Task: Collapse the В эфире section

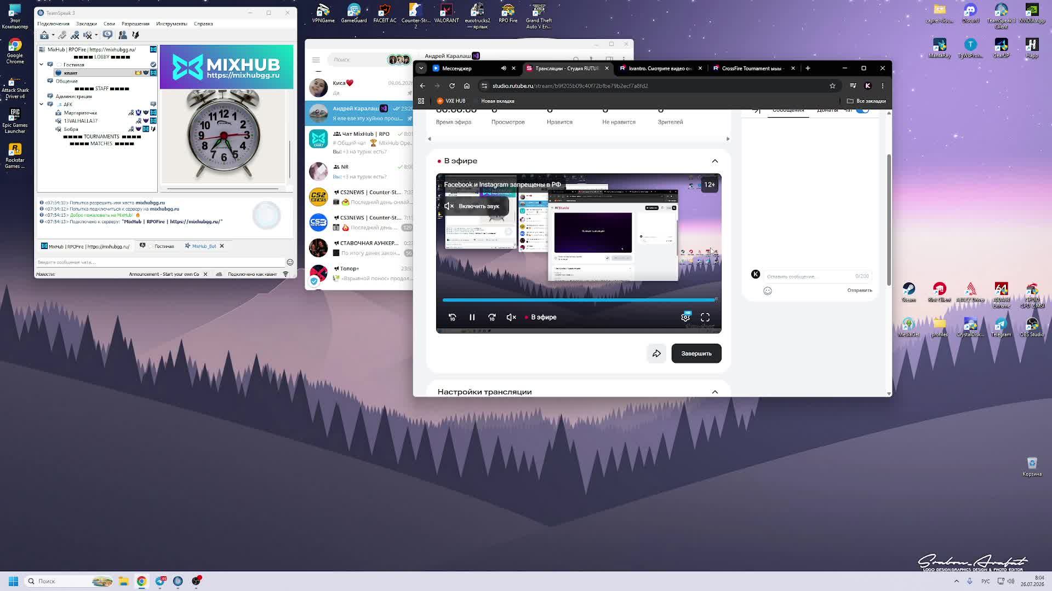Action: (715, 161)
